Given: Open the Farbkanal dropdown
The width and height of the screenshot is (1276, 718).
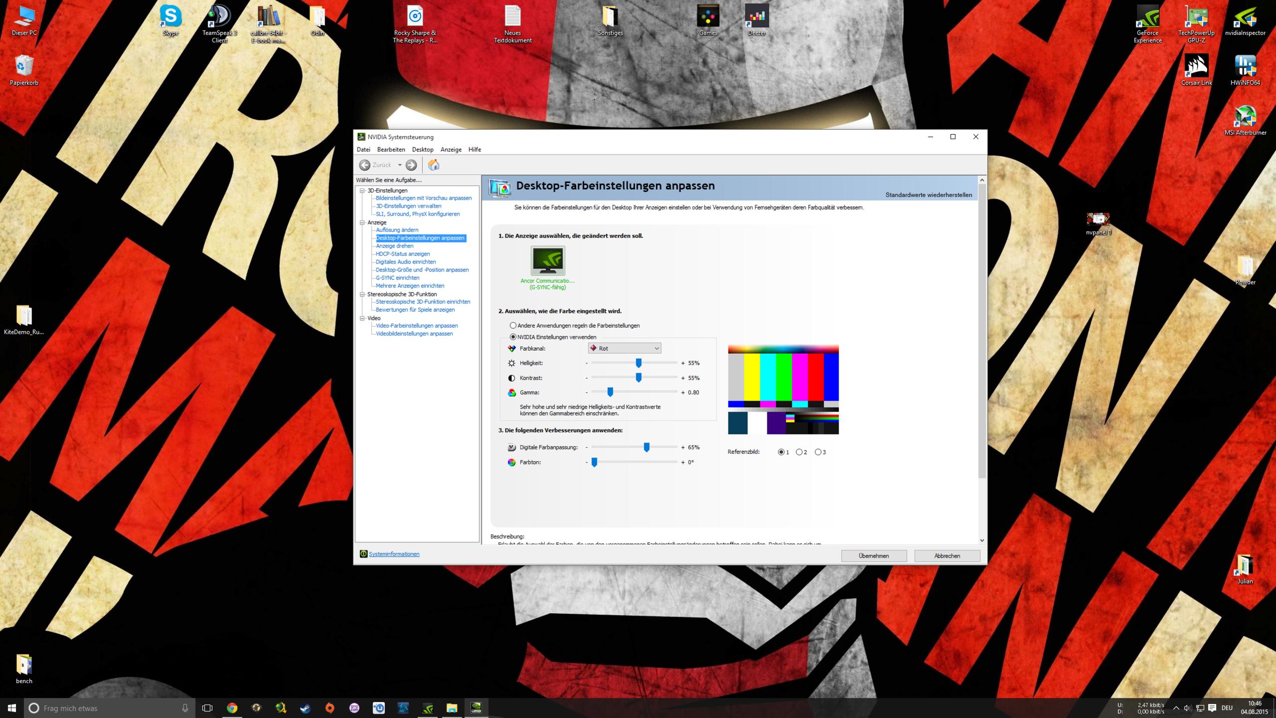Looking at the screenshot, I should tap(624, 348).
